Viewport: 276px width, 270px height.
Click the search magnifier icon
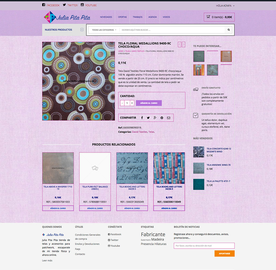(x=229, y=30)
